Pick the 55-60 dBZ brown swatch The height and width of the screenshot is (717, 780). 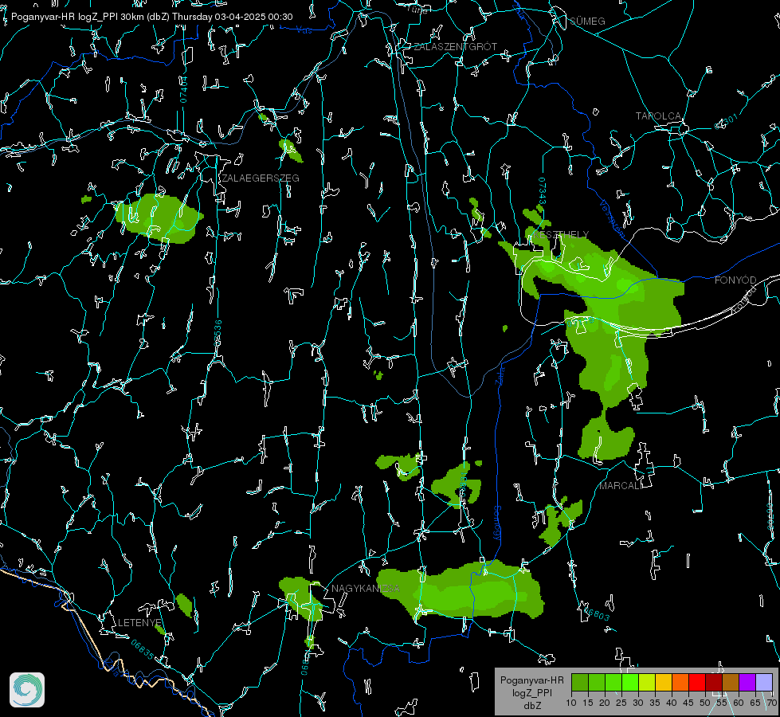pos(731,682)
